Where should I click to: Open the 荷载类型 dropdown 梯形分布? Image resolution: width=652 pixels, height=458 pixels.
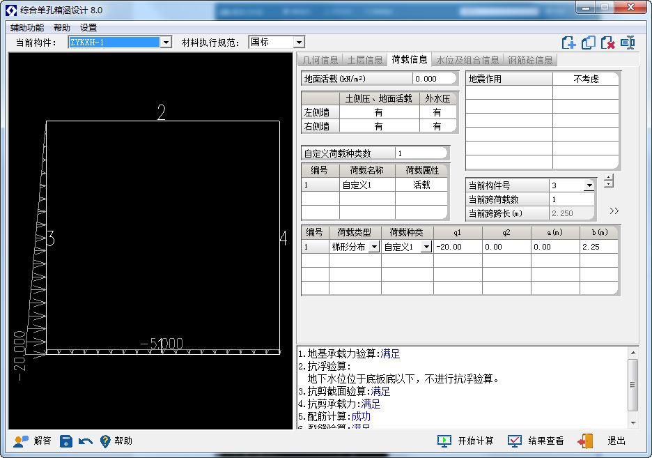click(374, 247)
